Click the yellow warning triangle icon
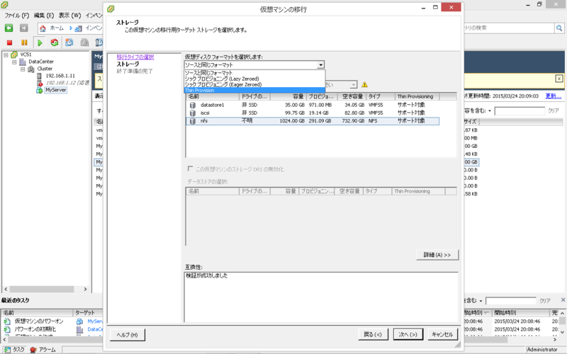 (364, 84)
